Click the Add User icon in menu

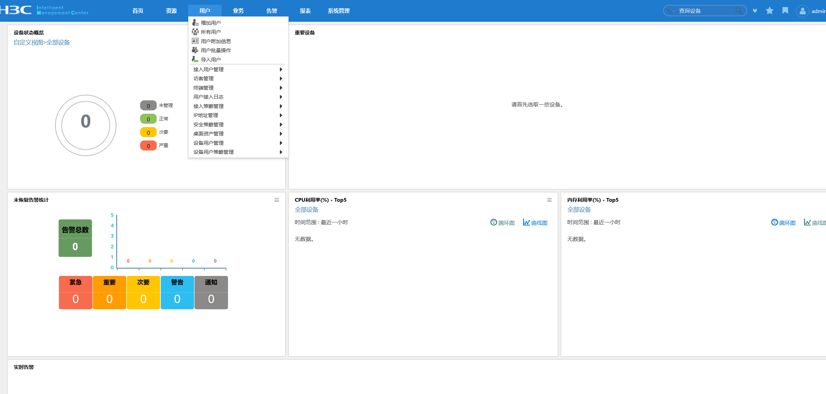pos(195,23)
